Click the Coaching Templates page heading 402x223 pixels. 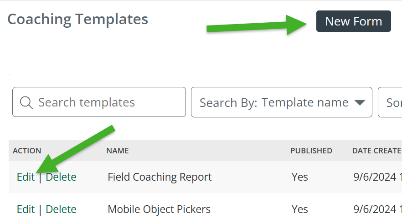[x=77, y=19]
